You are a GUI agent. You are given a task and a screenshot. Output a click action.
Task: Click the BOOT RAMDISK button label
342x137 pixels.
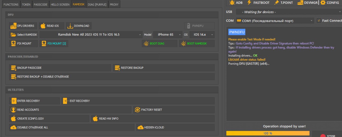197,43
